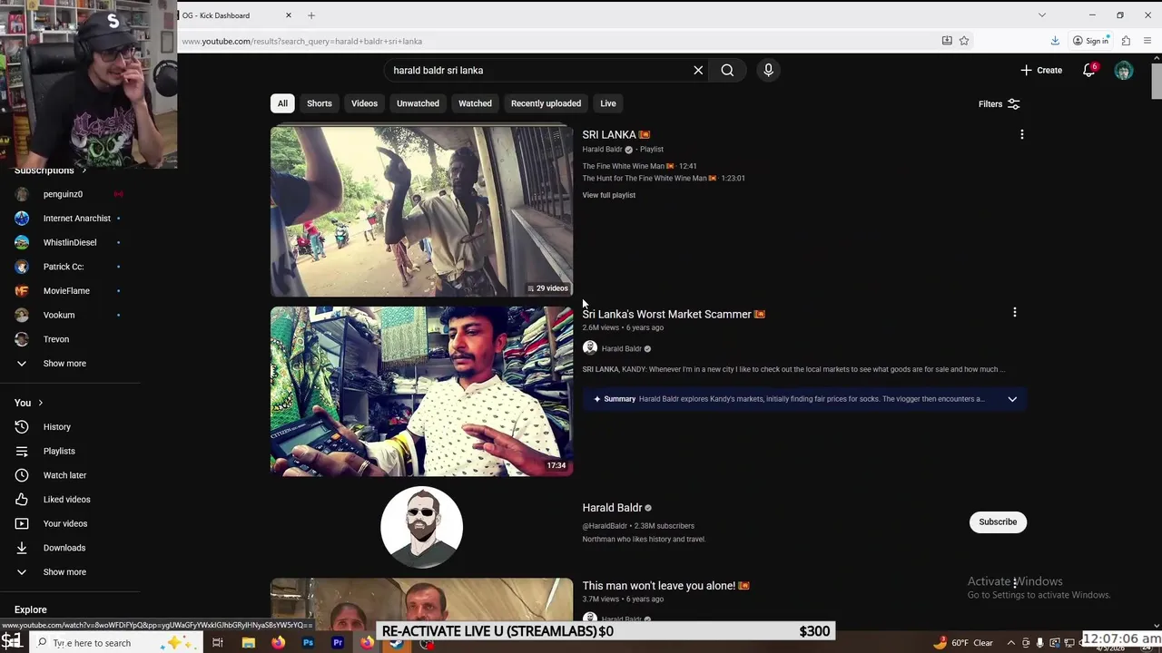Open Task View on the taskbar
The image size is (1162, 653).
pyautogui.click(x=218, y=643)
